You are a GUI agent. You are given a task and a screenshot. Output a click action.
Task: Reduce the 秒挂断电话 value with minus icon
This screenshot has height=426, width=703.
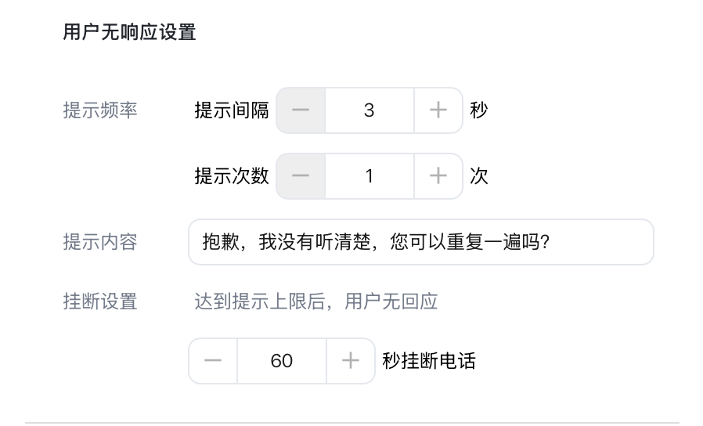(x=213, y=361)
